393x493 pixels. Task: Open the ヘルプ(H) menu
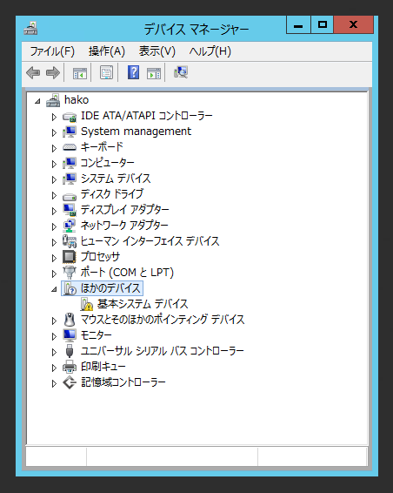210,51
